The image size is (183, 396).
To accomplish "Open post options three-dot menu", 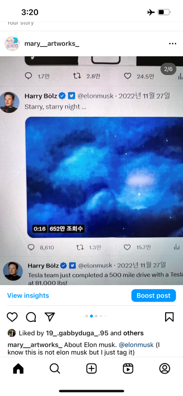I will click(x=172, y=44).
